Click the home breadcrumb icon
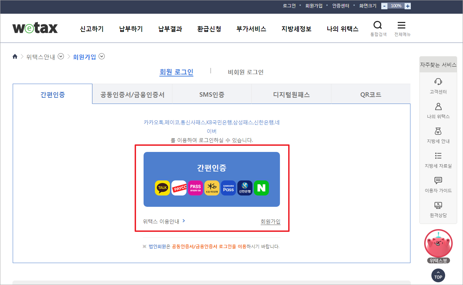Screen dimensions: 463x285 tap(15, 57)
